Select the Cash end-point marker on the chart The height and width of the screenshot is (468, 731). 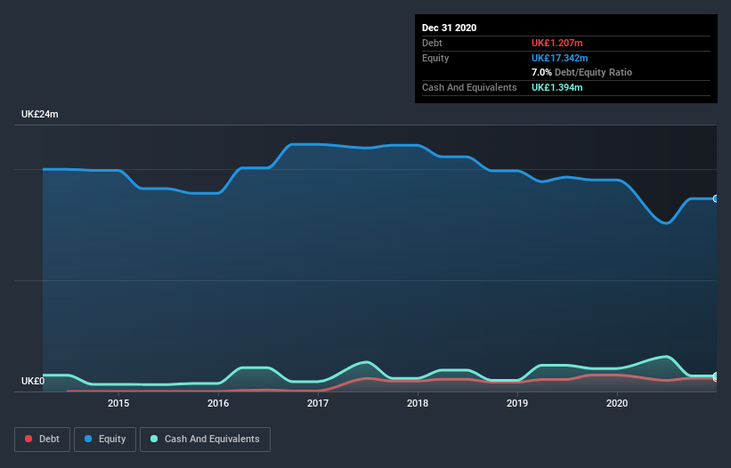coord(716,375)
